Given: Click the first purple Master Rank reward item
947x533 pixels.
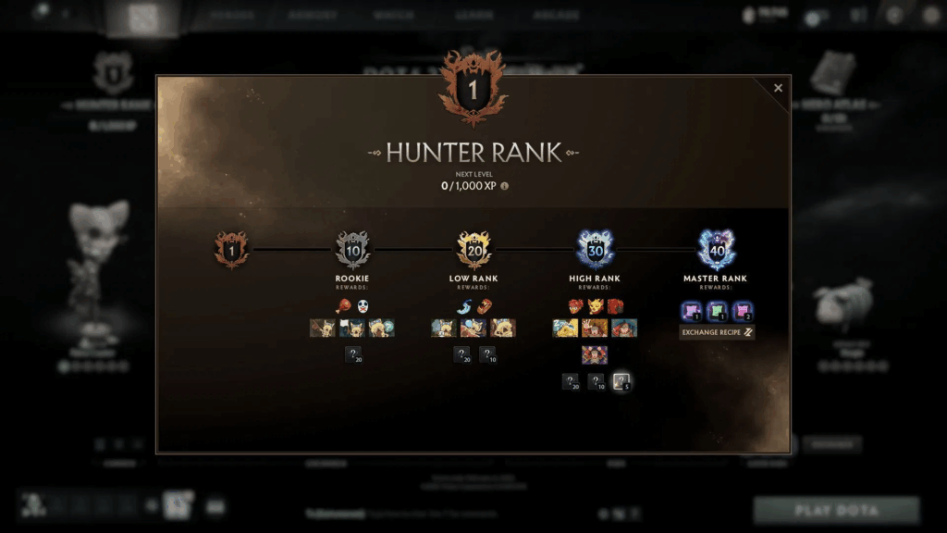Looking at the screenshot, I should pos(691,311).
